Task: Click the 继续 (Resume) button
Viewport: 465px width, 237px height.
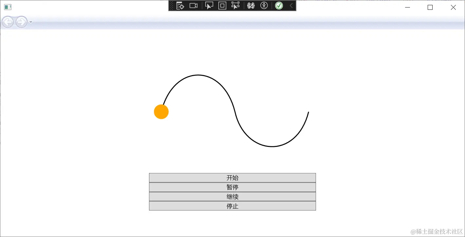Action: [x=232, y=197]
